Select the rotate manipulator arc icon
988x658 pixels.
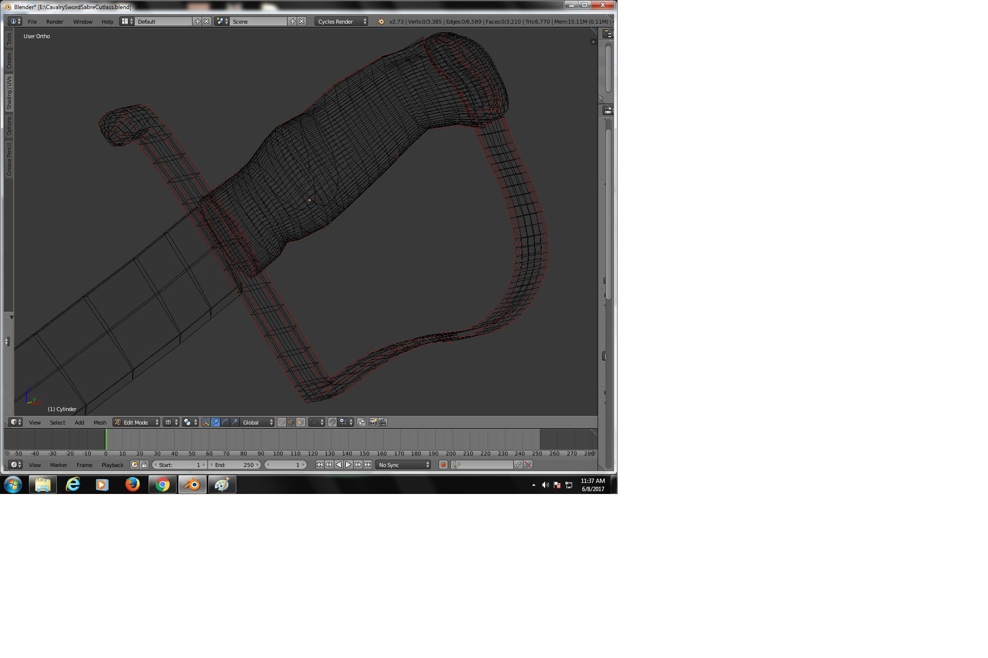click(x=225, y=422)
